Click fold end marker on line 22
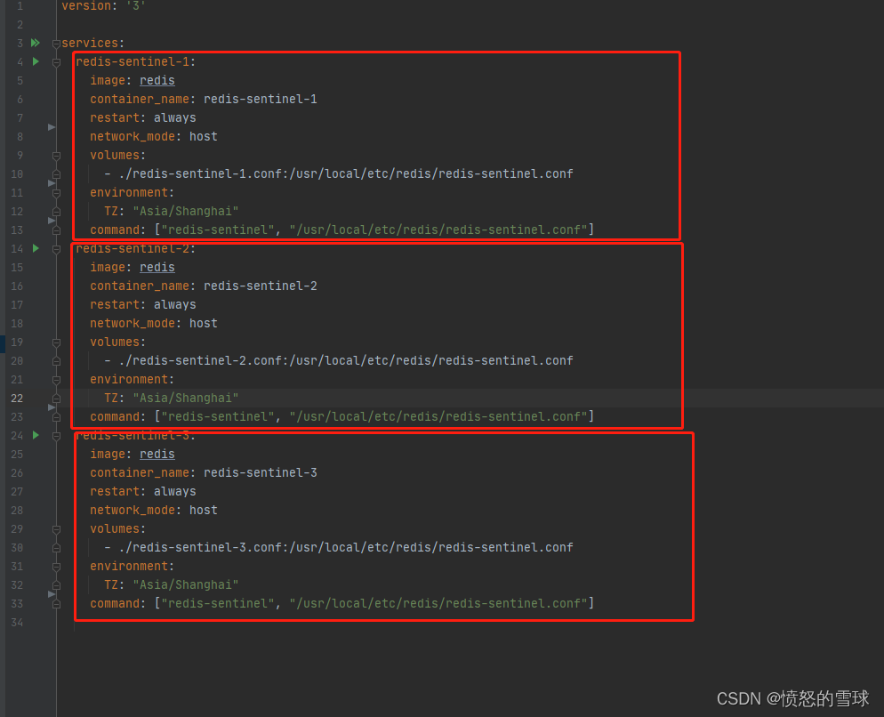The image size is (884, 717). pyautogui.click(x=56, y=399)
